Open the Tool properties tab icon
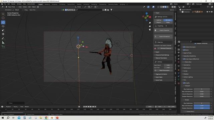The height and width of the screenshot is (120, 214). point(179,46)
